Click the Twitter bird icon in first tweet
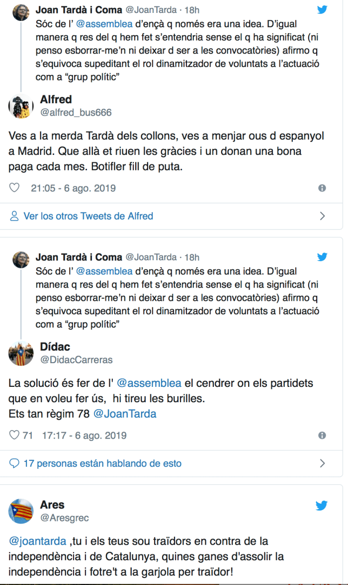Viewport: 348px width, 585px height. point(322,10)
